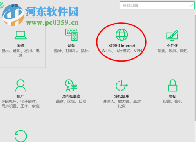Click the 轻松使用 label
This screenshot has width=196, height=142.
[x=122, y=96]
